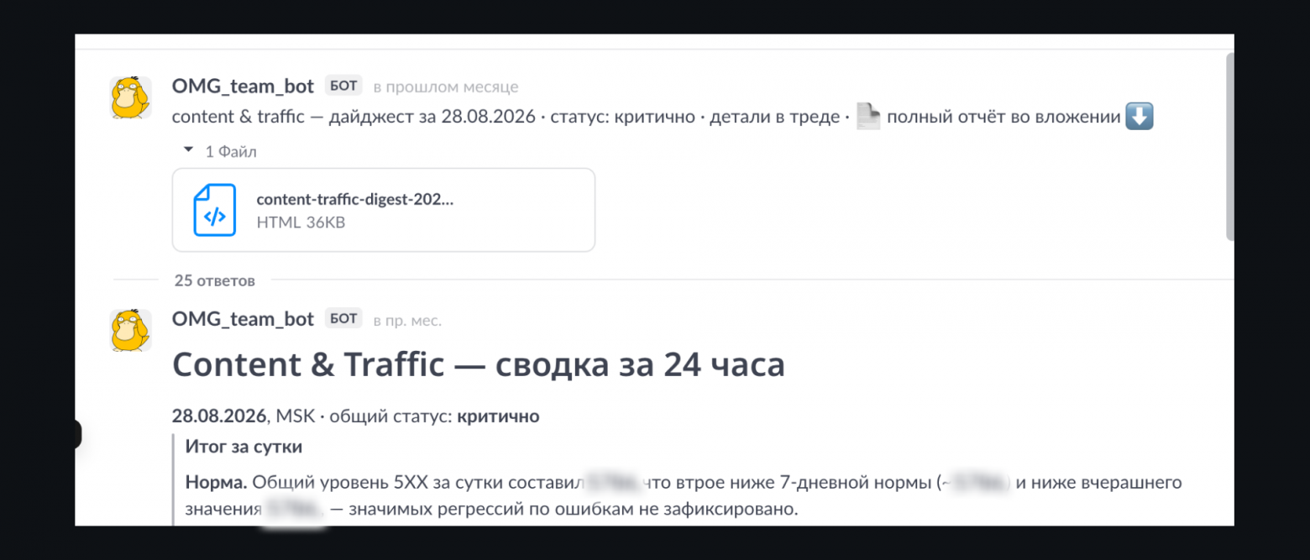Click the "в пр. мес." timestamp

(x=407, y=320)
